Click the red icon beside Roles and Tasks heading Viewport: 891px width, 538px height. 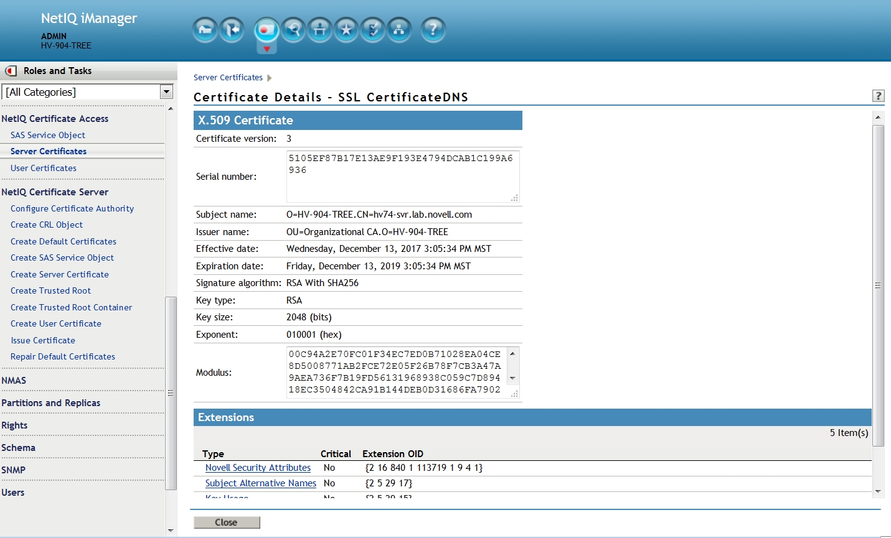pyautogui.click(x=11, y=71)
